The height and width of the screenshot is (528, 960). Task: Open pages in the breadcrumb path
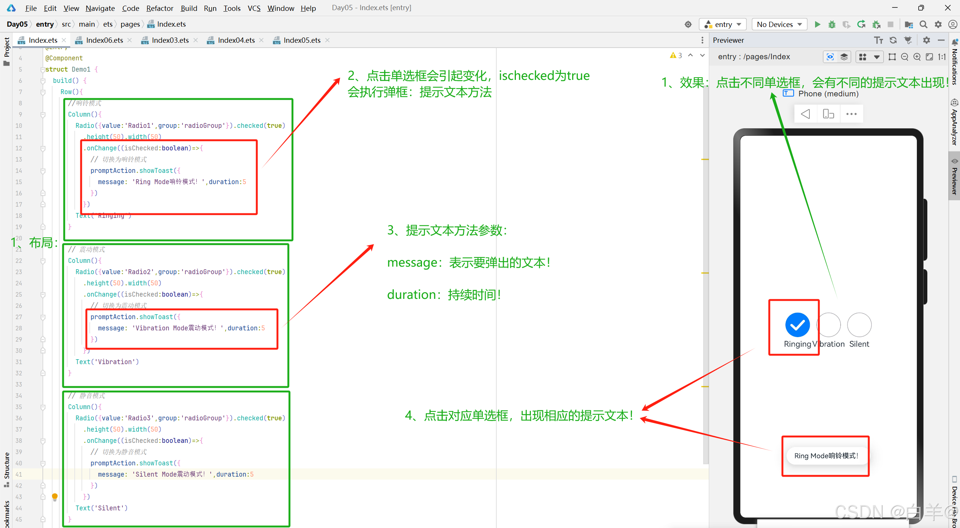[x=130, y=24]
